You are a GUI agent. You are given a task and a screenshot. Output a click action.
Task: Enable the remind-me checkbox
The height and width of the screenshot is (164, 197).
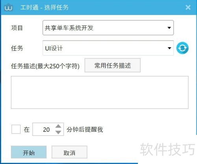[16, 129]
